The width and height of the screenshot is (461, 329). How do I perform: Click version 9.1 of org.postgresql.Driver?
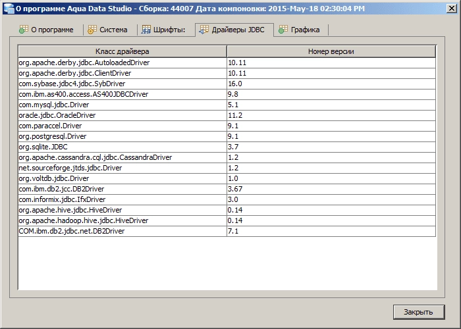(x=331, y=137)
